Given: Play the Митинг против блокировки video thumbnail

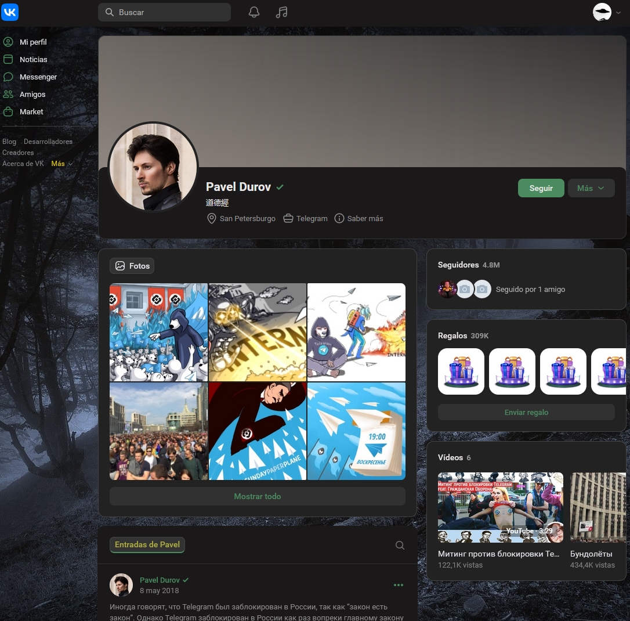Looking at the screenshot, I should pos(501,508).
